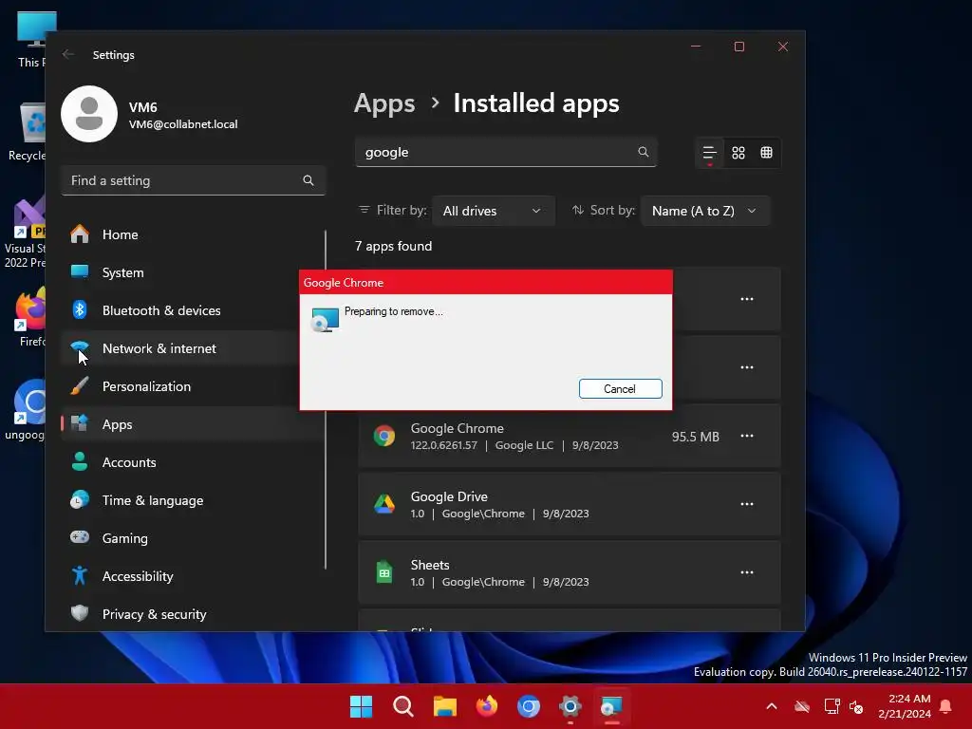
Task: Open more options for Sheets
Action: click(746, 572)
